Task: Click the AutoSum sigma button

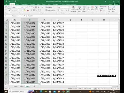Action: 103,7
